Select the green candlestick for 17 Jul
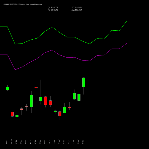 point(74,96)
